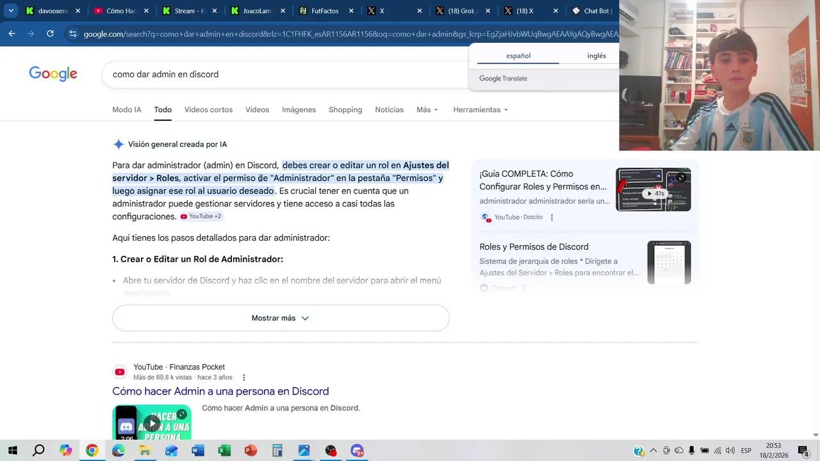Open the Wi-Fi network tray icon
The height and width of the screenshot is (461, 820).
pyautogui.click(x=717, y=451)
